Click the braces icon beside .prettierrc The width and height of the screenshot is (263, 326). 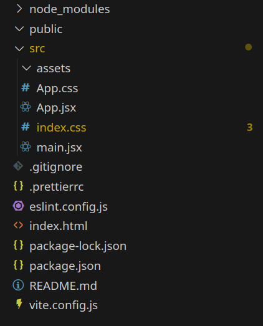point(18,186)
